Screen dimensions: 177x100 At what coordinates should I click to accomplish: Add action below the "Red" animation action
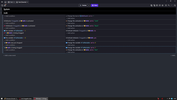click(71, 52)
